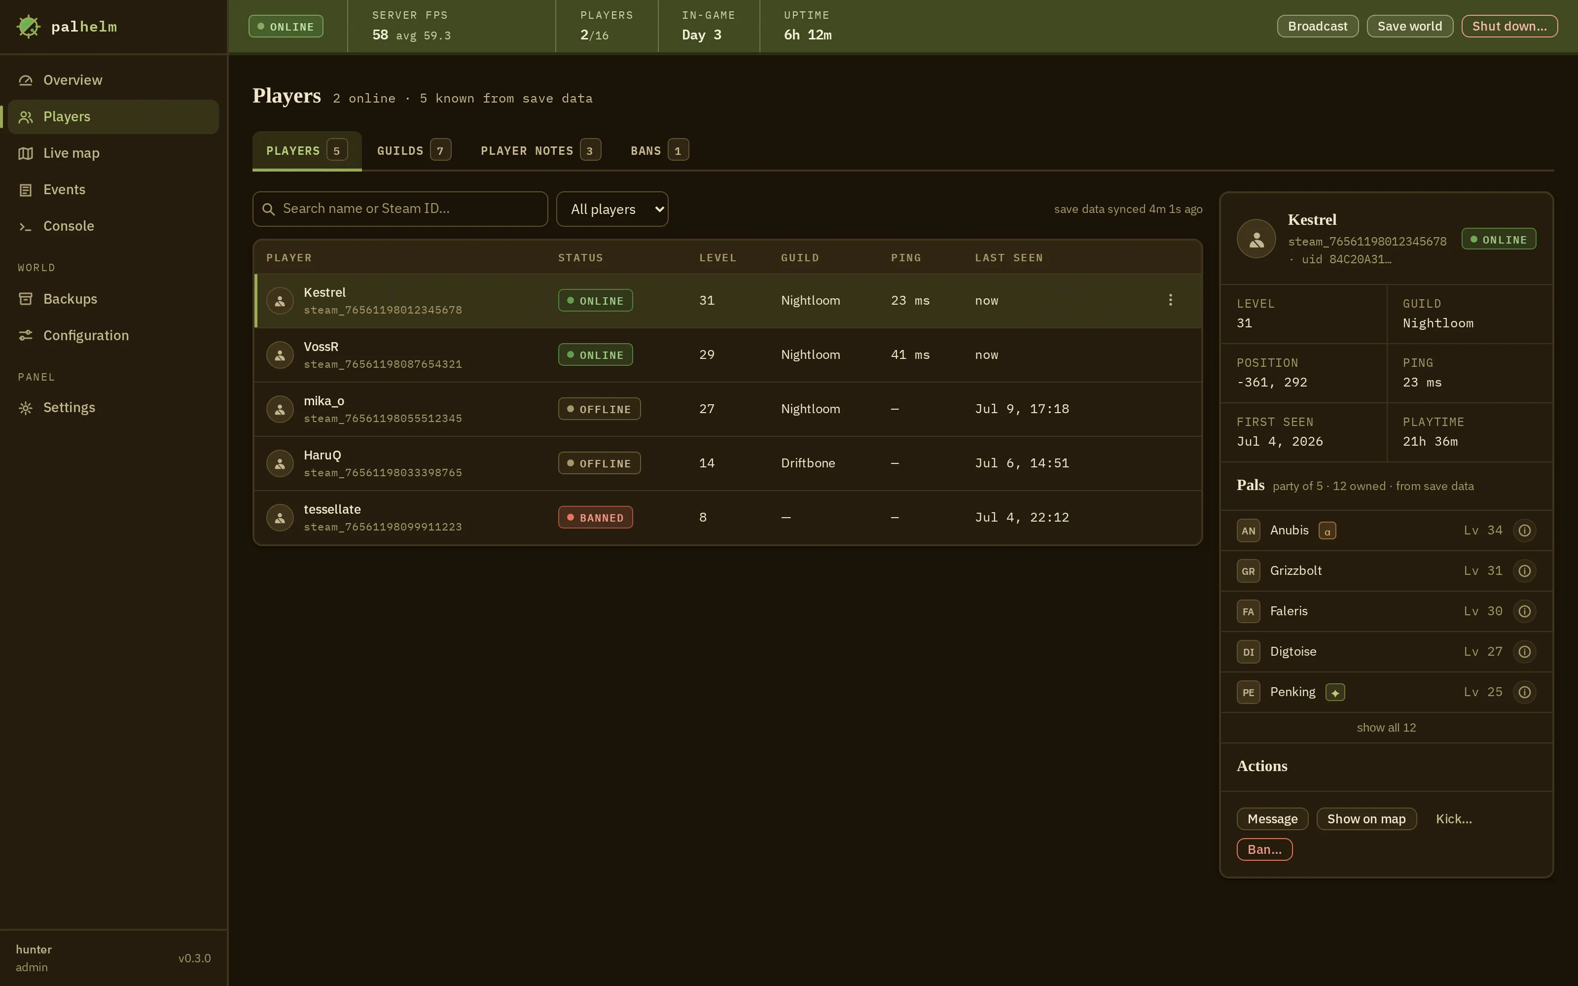Click the DI pal tile icon

1248,652
